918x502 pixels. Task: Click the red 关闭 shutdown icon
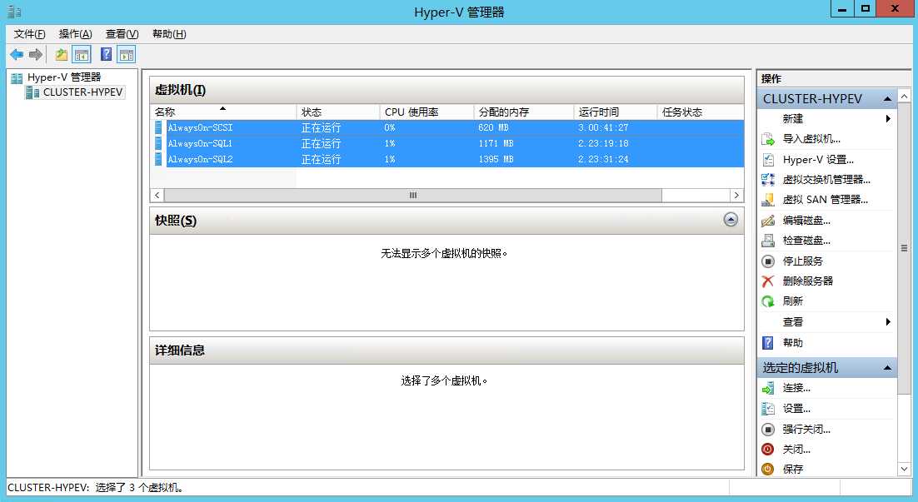(767, 450)
